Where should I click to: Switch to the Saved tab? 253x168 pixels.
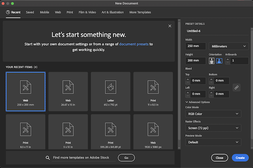click(x=30, y=12)
